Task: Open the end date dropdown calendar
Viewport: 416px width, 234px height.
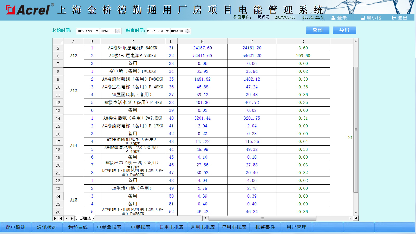Action: (167, 31)
